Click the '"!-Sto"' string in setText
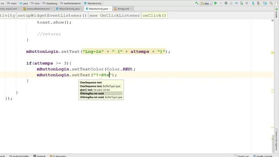 102,75
